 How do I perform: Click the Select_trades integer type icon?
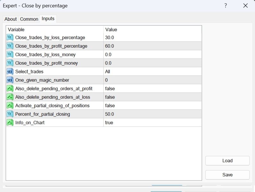10,71
